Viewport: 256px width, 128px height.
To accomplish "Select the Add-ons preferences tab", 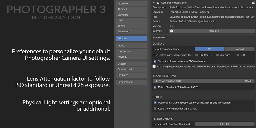I will pos(132,38).
